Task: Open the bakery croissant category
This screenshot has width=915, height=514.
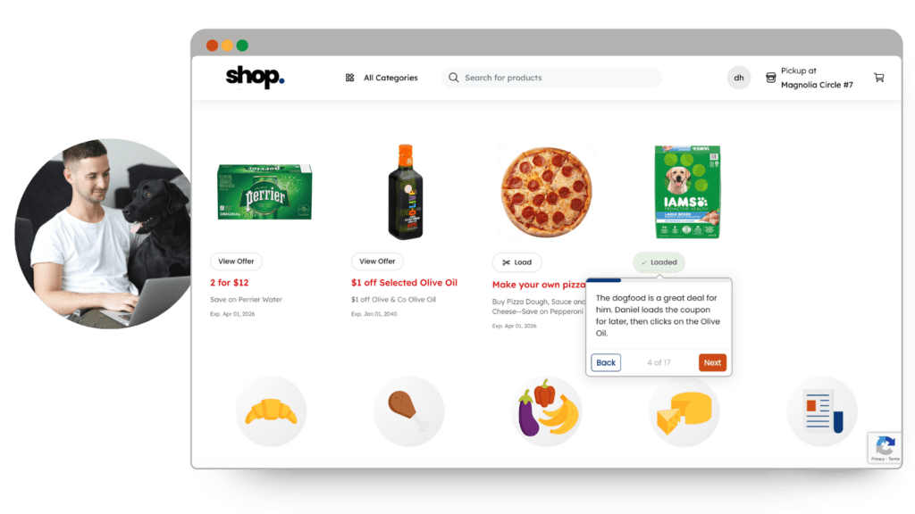Action: [271, 411]
